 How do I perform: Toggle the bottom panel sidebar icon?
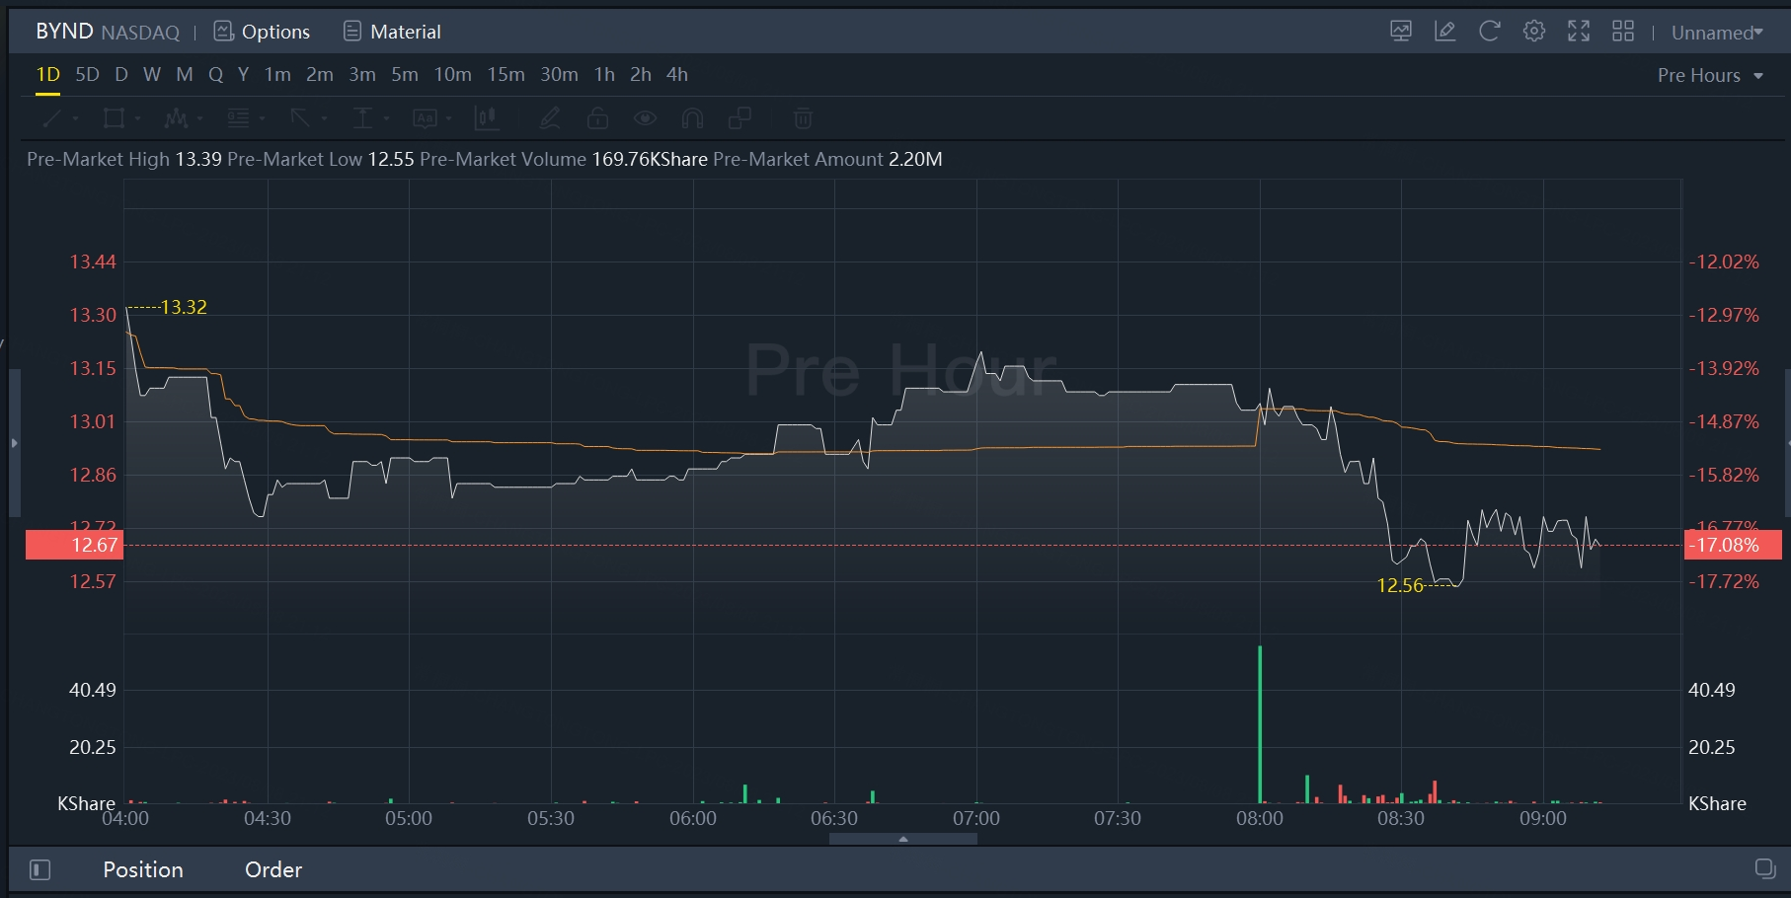40,869
